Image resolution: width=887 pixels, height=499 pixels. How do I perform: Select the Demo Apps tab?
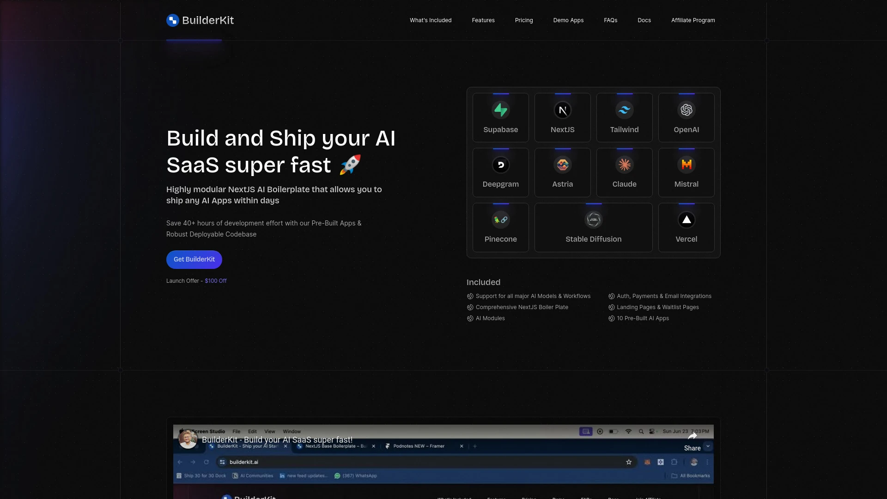(x=568, y=20)
